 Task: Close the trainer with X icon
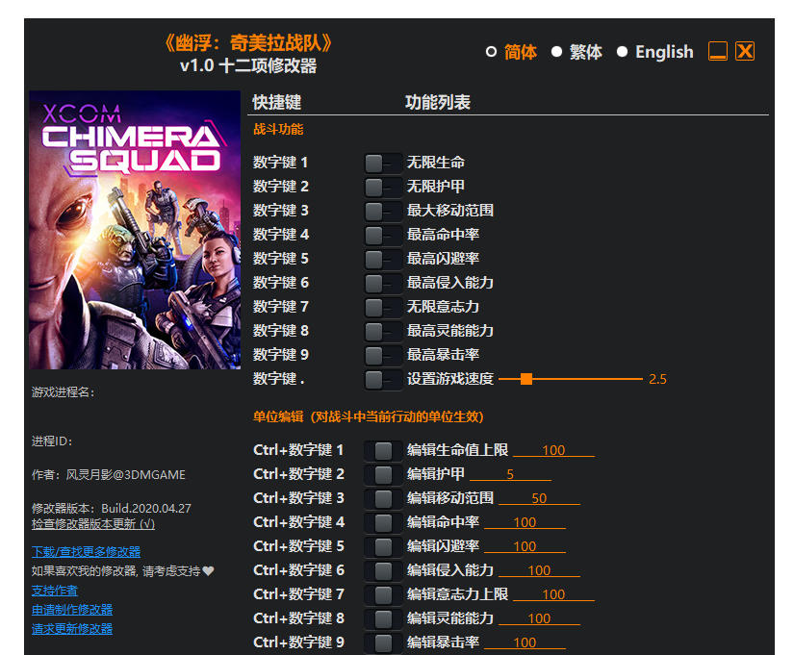[x=745, y=51]
